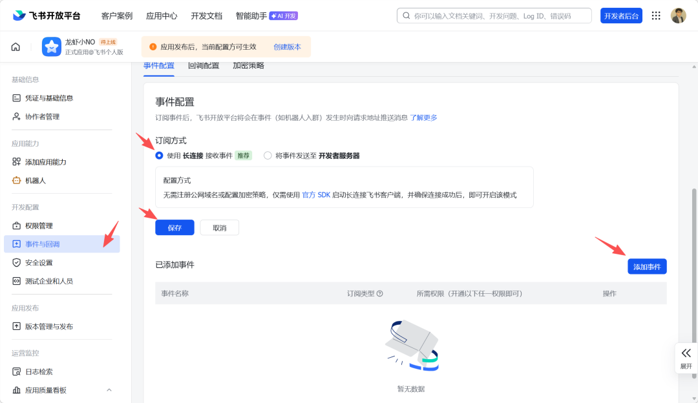This screenshot has height=403, width=698.
Task: Click the 飞书开放平台 logo
Action: tap(47, 15)
